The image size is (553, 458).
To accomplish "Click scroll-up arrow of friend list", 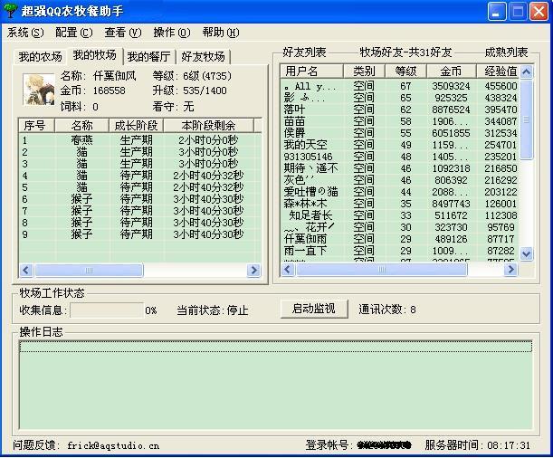I will click(527, 72).
